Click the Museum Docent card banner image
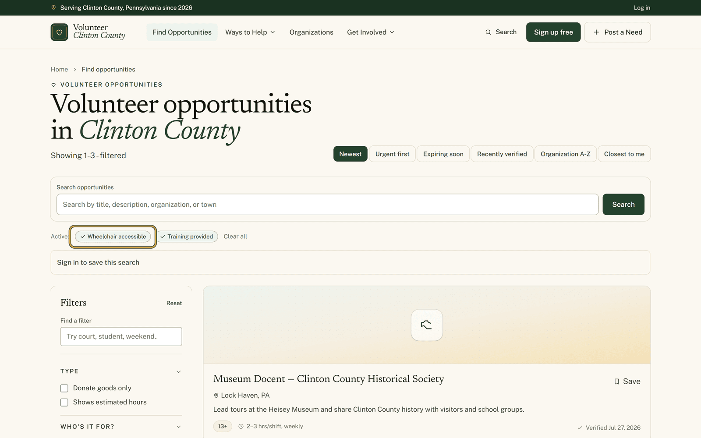 pos(427,325)
